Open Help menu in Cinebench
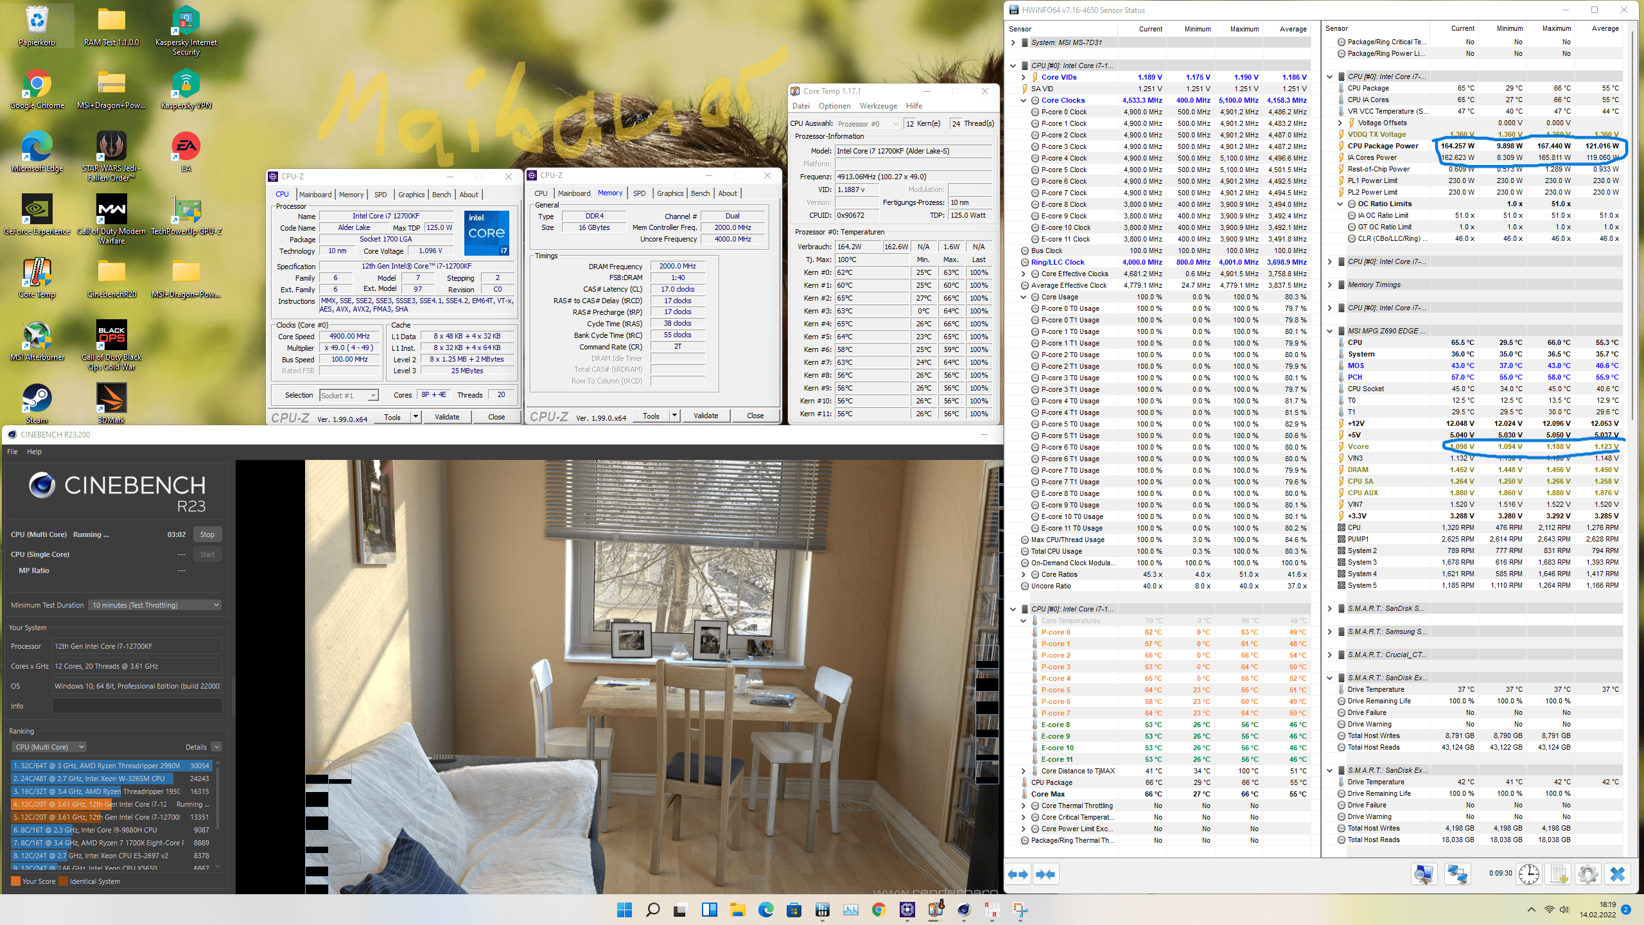 (34, 452)
